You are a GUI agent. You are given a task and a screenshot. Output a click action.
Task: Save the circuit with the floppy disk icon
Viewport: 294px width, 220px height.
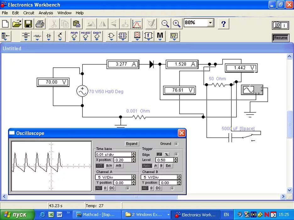[x=28, y=24]
